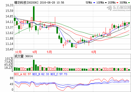131x92 pixels.
Task: Click the 15.59 price axis label
Action: click(x=9, y=11)
